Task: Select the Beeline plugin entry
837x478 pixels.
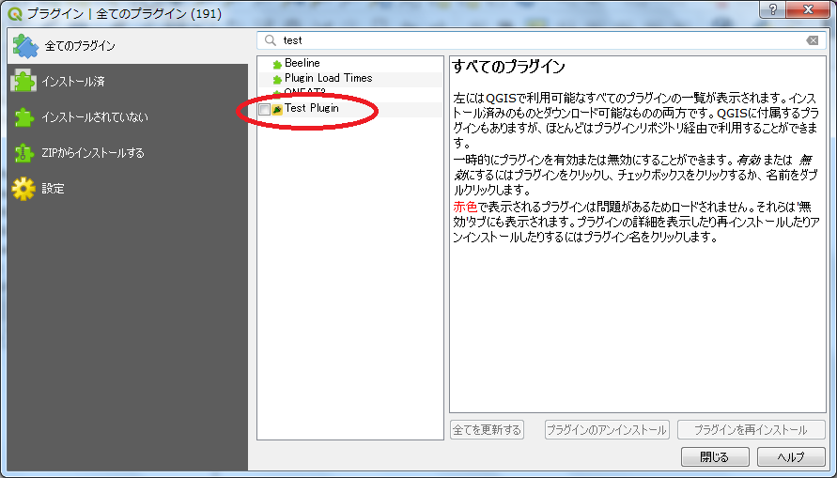Action: pyautogui.click(x=350, y=64)
